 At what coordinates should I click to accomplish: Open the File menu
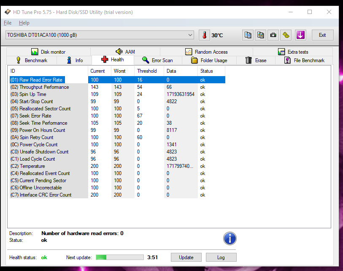(8, 23)
